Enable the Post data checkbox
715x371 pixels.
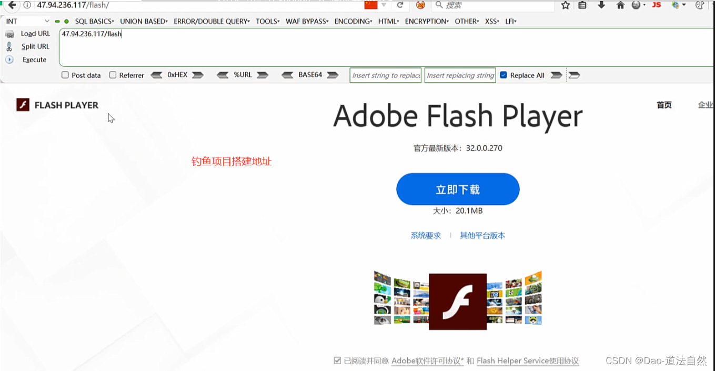(65, 75)
